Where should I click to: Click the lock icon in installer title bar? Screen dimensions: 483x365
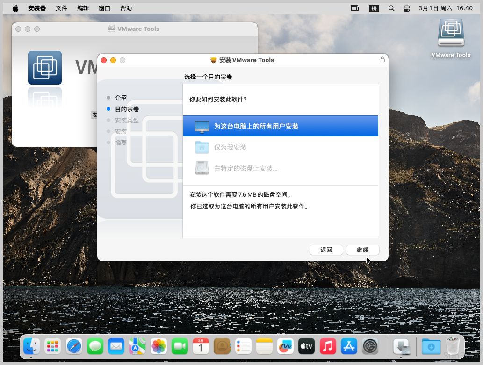tap(382, 60)
